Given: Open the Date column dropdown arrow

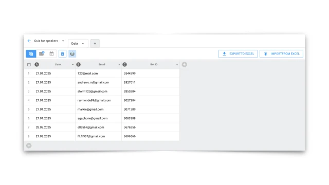Looking at the screenshot, I should pyautogui.click(x=73, y=65).
